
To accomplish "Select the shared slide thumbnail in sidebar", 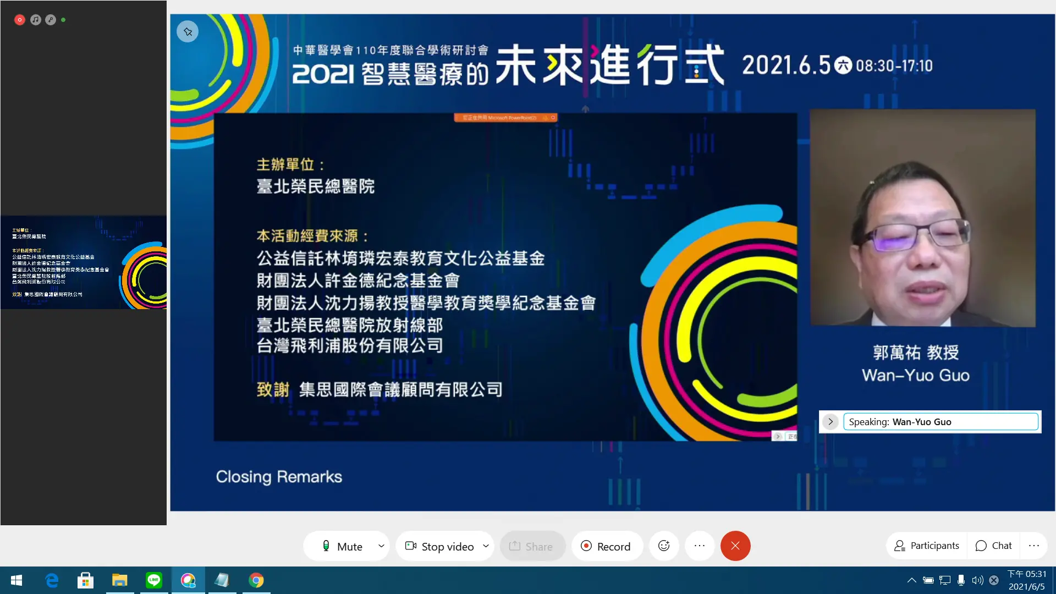I will [84, 262].
